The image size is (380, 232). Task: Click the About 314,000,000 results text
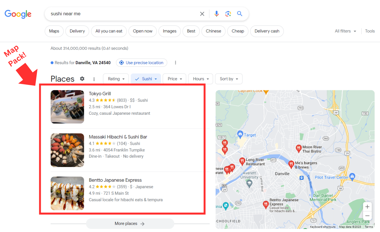[90, 48]
